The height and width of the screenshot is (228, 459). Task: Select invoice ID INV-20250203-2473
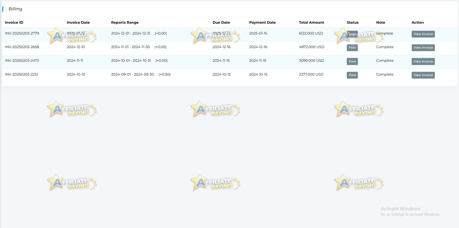click(22, 60)
